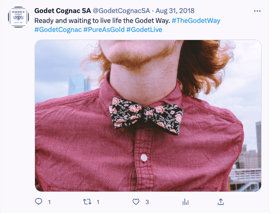
Task: Click the reply count number
Action: [x=49, y=202]
